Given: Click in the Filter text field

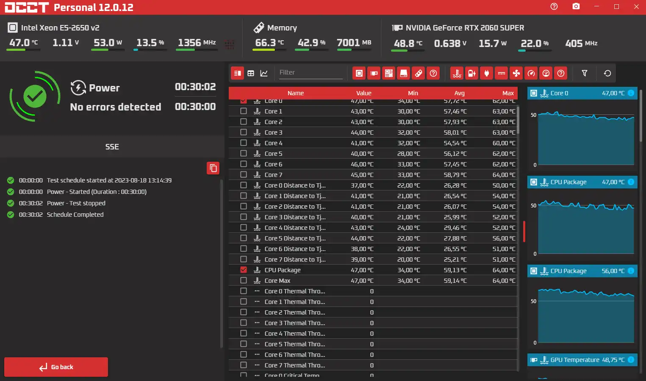Looking at the screenshot, I should (310, 73).
